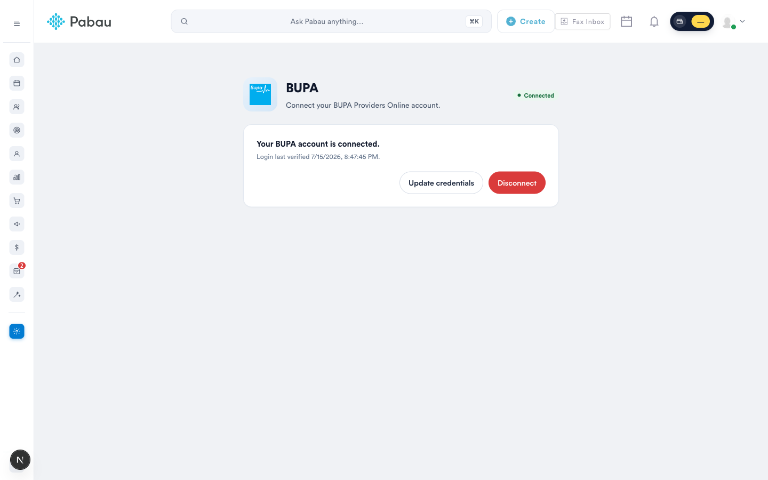The width and height of the screenshot is (768, 480).
Task: Click the Pabau logo
Action: pos(79,21)
